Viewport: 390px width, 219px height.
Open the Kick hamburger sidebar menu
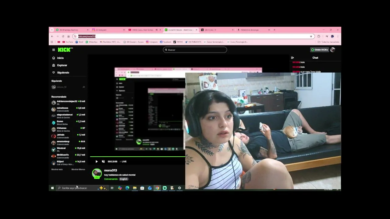pos(53,50)
